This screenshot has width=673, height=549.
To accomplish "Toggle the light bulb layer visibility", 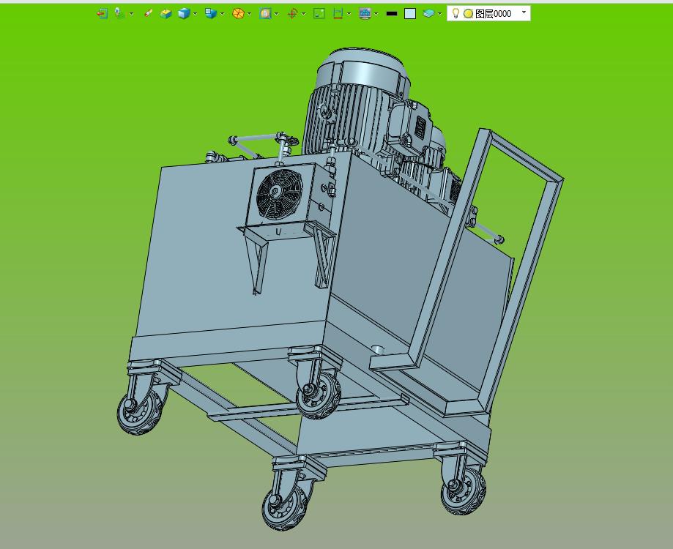I will [x=456, y=13].
